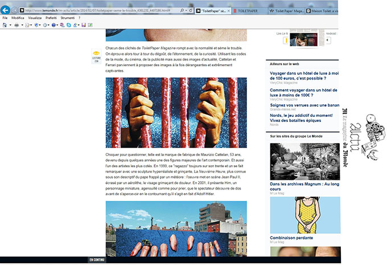This screenshot has height=265, width=387.
Task: Click the Print toolbar icon
Action: pos(17,25)
